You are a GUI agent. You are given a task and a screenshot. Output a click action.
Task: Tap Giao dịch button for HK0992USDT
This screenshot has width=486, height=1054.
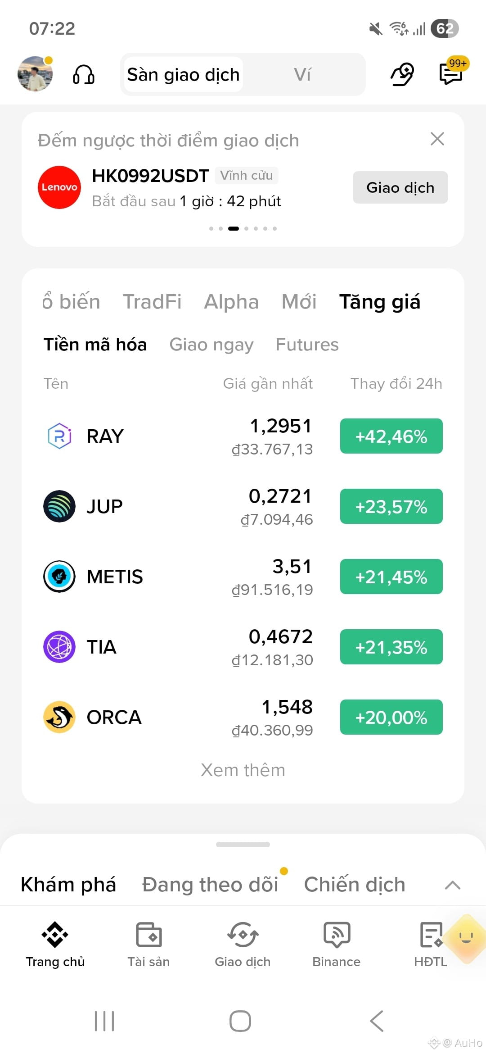click(x=400, y=187)
